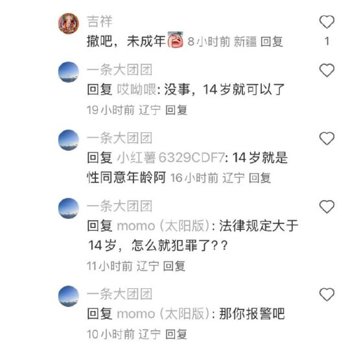Screen dimensions: 350x351
Task: Tap 回复 after '19小时前 辽宁'
Action: [176, 110]
